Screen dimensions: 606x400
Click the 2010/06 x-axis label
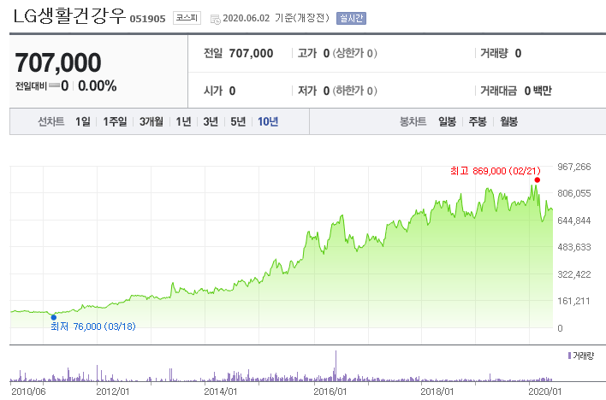pos(28,391)
